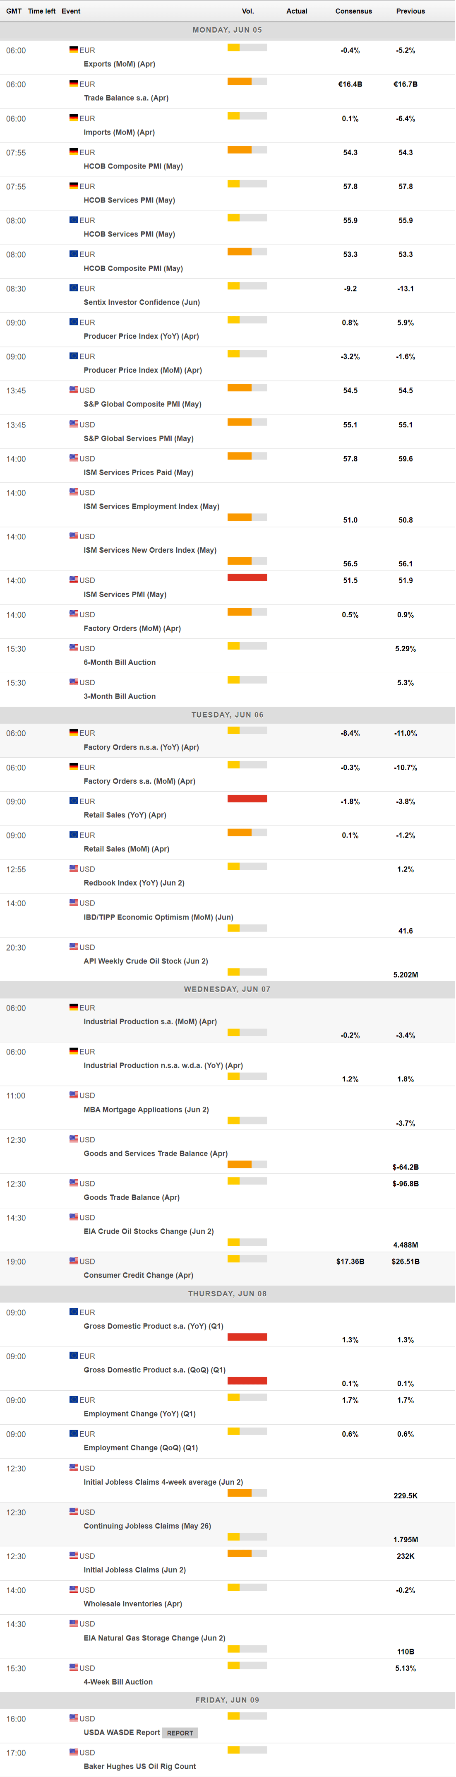Click the Consensus column header
The width and height of the screenshot is (456, 1777).
(353, 11)
